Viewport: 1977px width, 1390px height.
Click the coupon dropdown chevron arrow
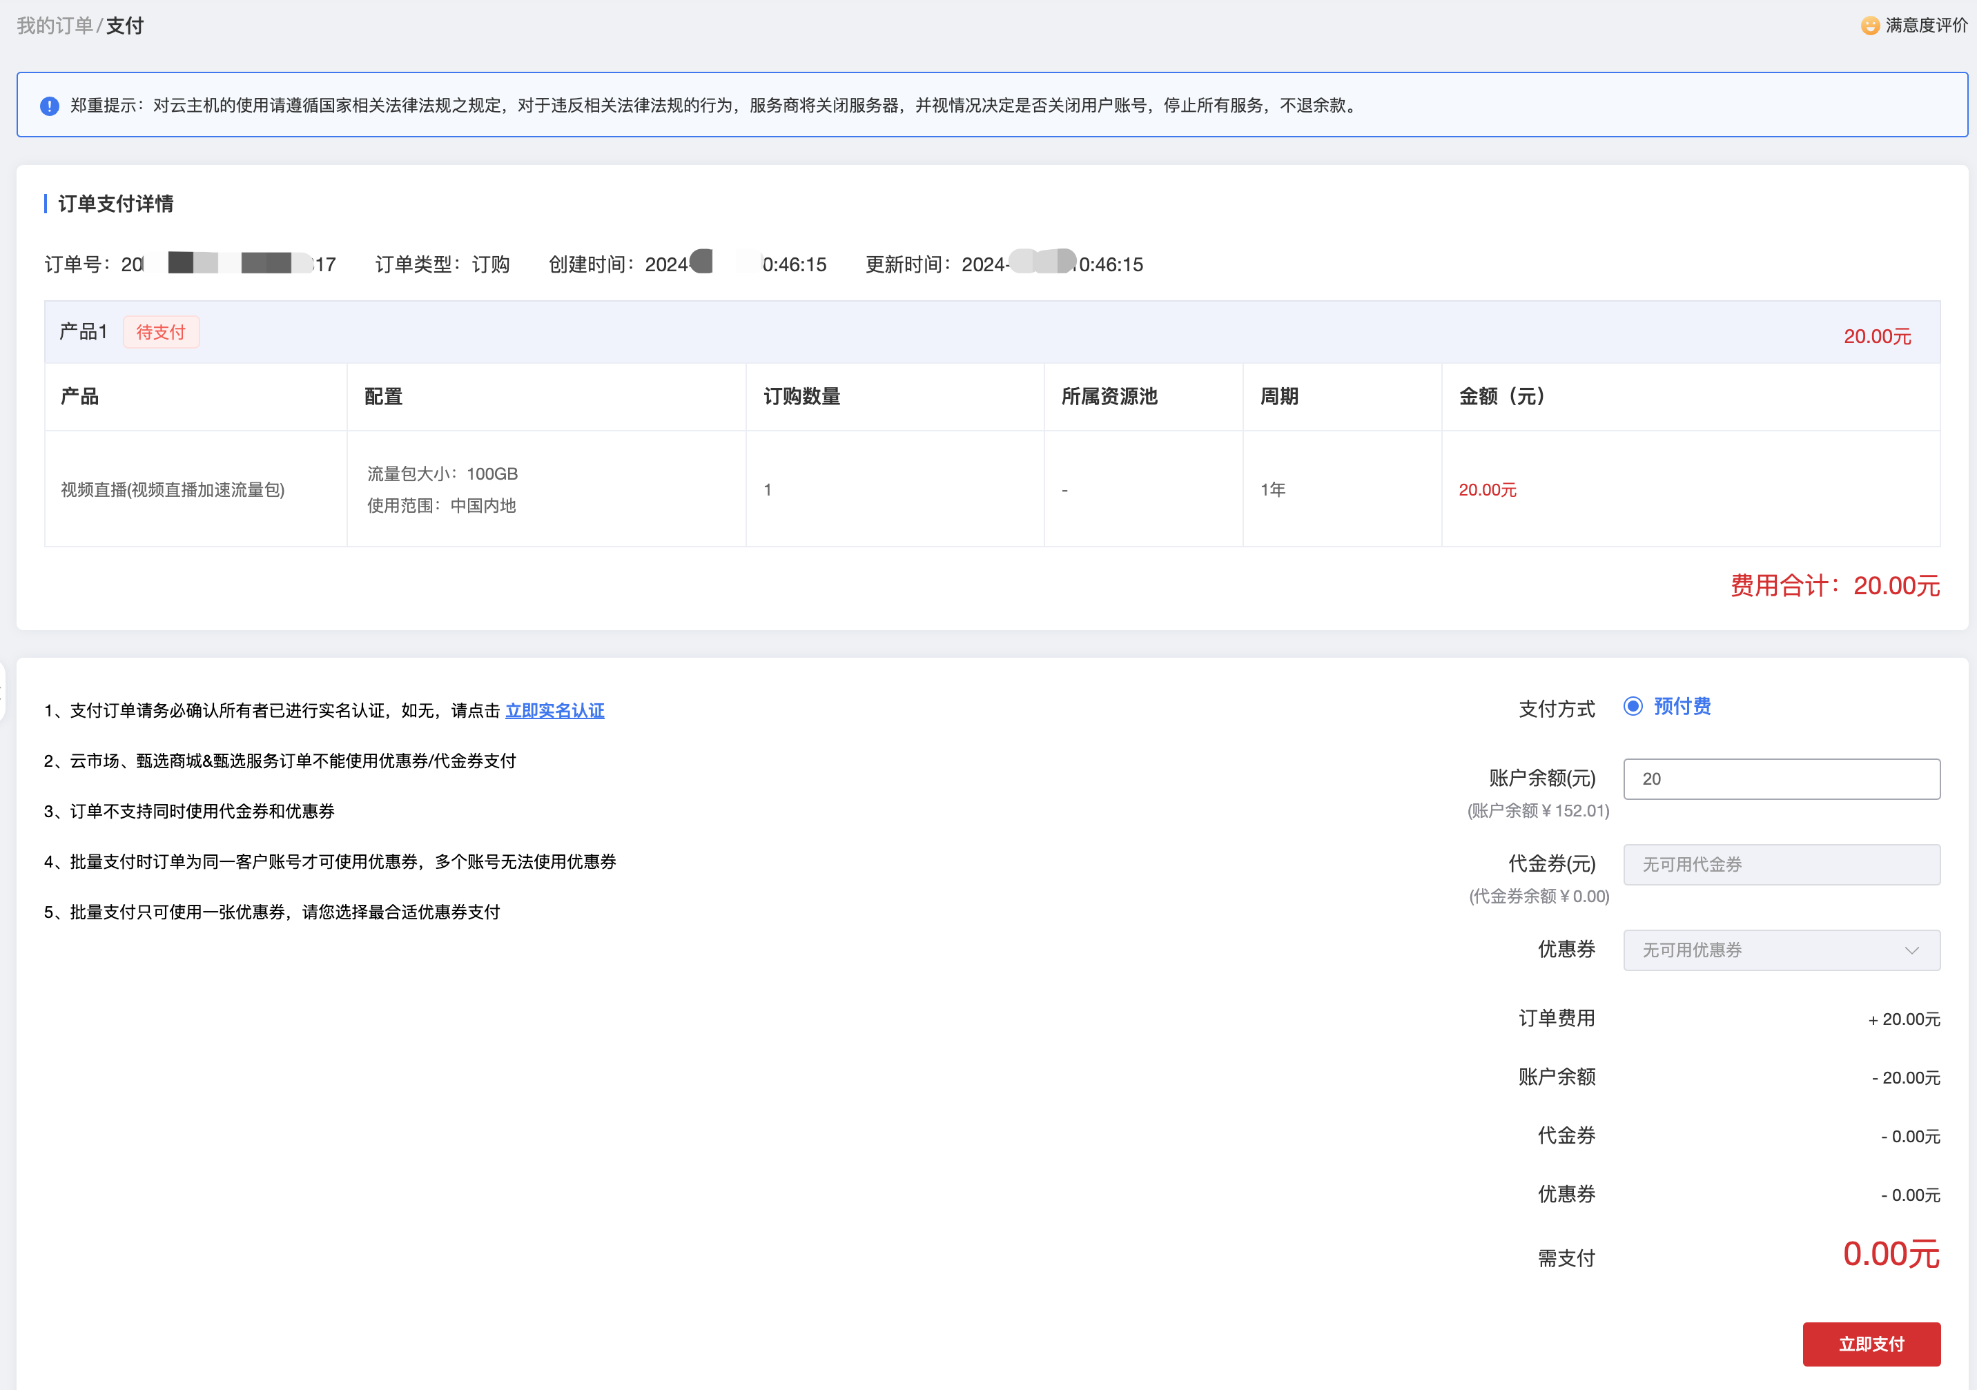pos(1911,950)
